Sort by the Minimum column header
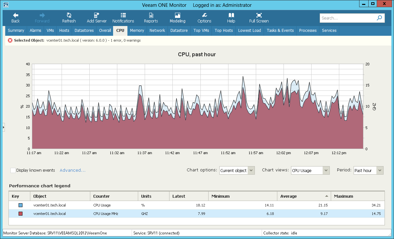This screenshot has height=239, width=394. 243,196
